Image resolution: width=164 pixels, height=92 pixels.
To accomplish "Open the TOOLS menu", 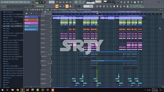I will tap(25, 2).
